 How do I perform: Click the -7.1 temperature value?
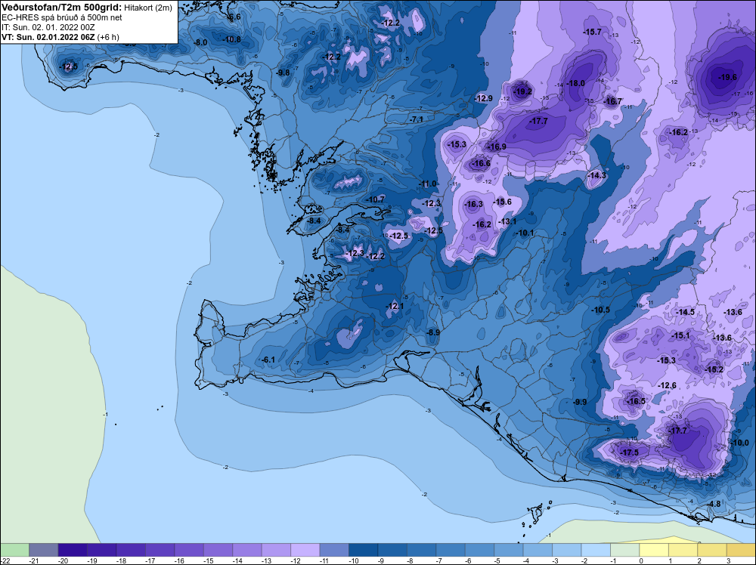pyautogui.click(x=416, y=119)
